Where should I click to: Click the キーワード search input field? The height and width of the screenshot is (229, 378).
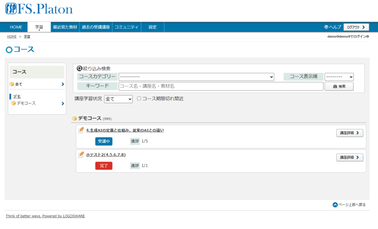click(x=221, y=86)
